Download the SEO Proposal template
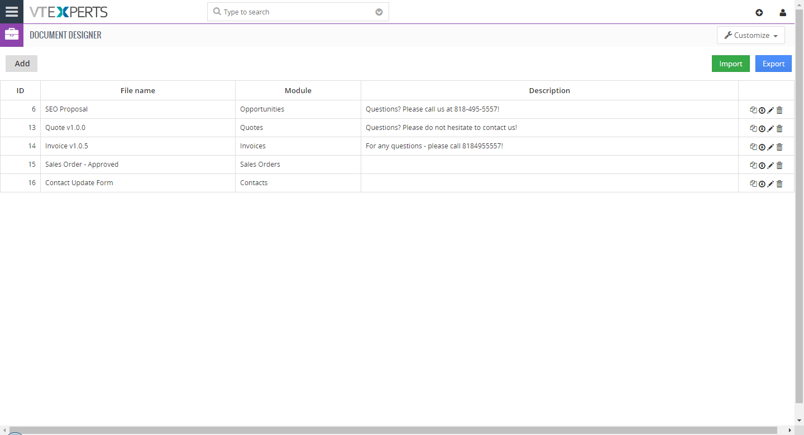This screenshot has height=435, width=804. coord(762,110)
